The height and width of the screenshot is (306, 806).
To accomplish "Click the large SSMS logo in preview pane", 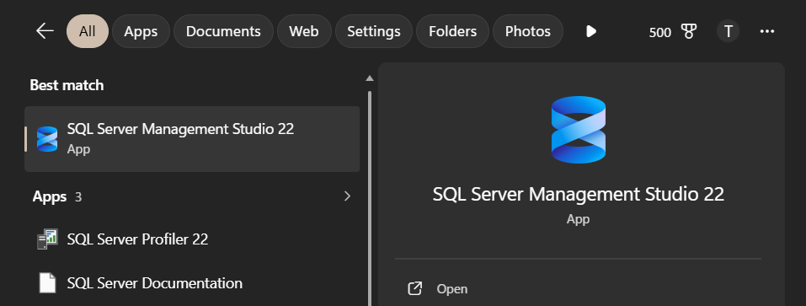I will point(579,130).
